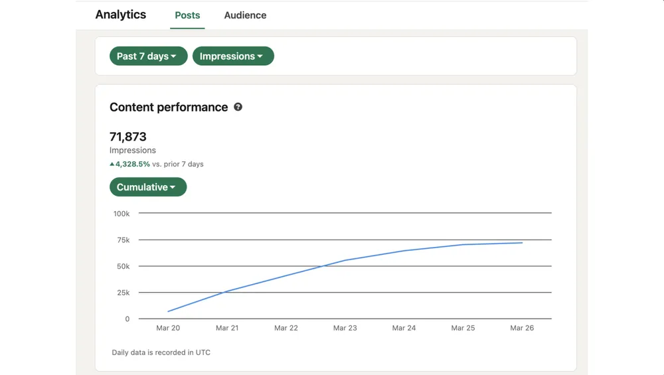Click the Mar 25 axis label
The height and width of the screenshot is (375, 664).
click(x=463, y=328)
